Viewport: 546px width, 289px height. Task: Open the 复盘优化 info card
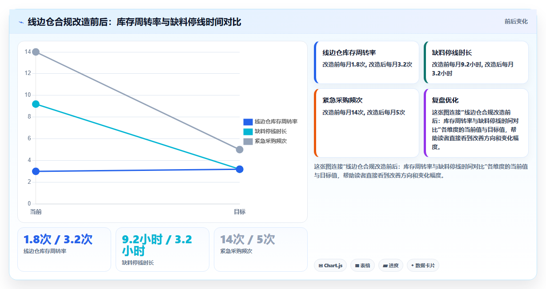[x=476, y=123]
